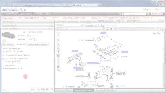The width and height of the screenshot is (166, 93).
Task: Click the Vehicle Information panel info icon
Action: [x=49, y=29]
